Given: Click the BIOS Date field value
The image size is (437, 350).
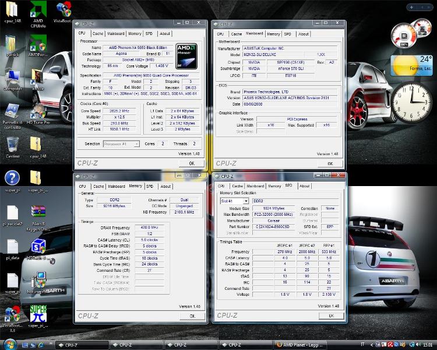Looking at the screenshot, I should (x=290, y=104).
